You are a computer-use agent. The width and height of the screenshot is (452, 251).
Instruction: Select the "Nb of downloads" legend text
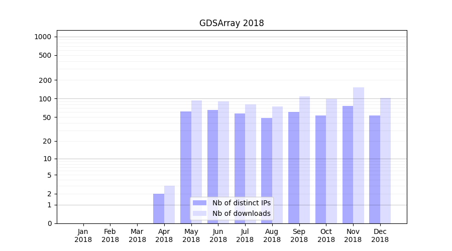pos(241,213)
